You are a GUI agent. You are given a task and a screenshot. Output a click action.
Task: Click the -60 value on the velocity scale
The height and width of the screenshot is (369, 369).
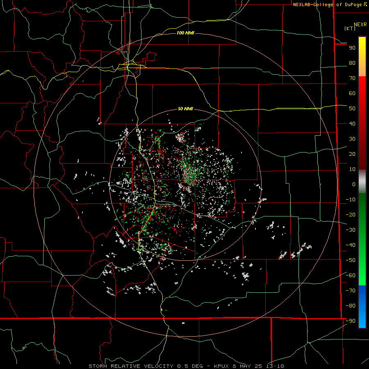pyautogui.click(x=351, y=276)
